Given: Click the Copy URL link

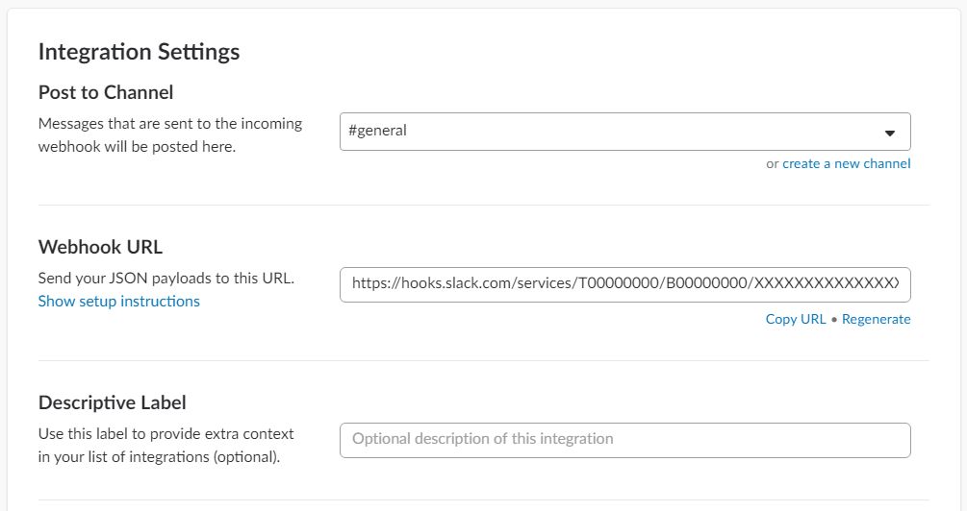Looking at the screenshot, I should click(x=795, y=320).
